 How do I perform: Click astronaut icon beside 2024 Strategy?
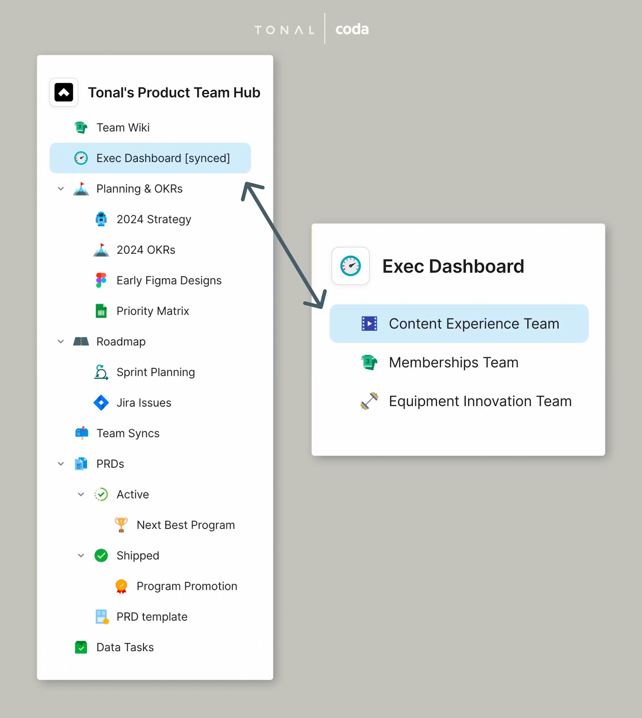pyautogui.click(x=101, y=219)
